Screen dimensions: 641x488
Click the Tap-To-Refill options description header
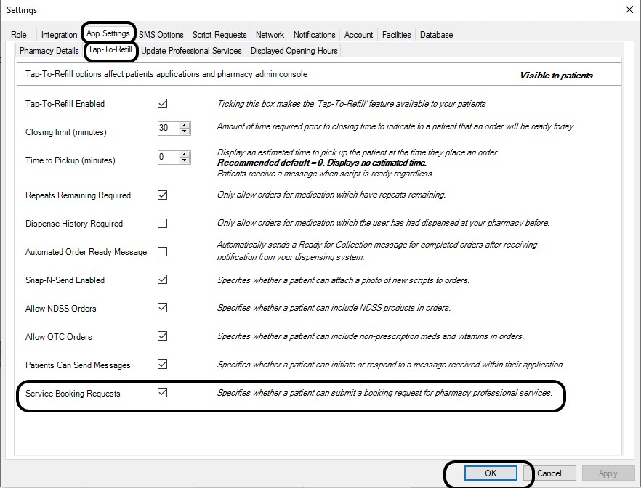[x=166, y=74]
